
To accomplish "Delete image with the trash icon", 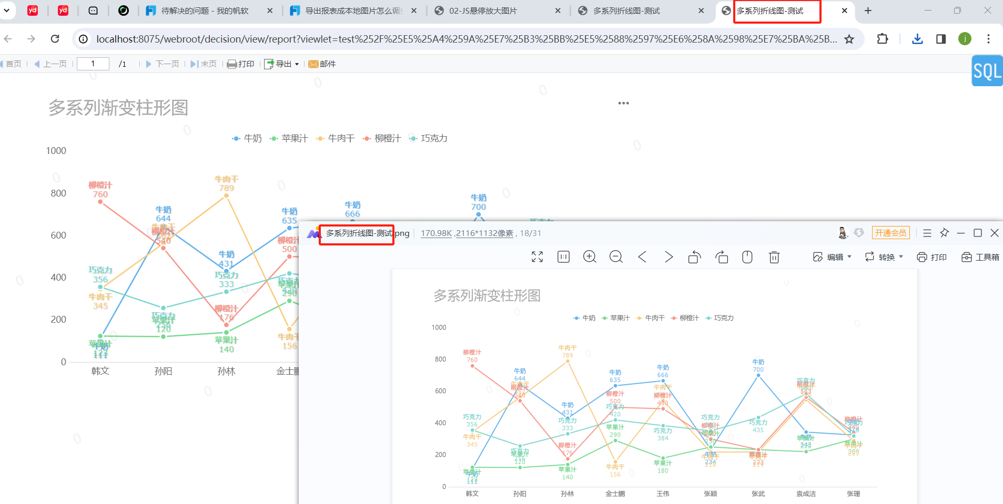I will coord(774,257).
